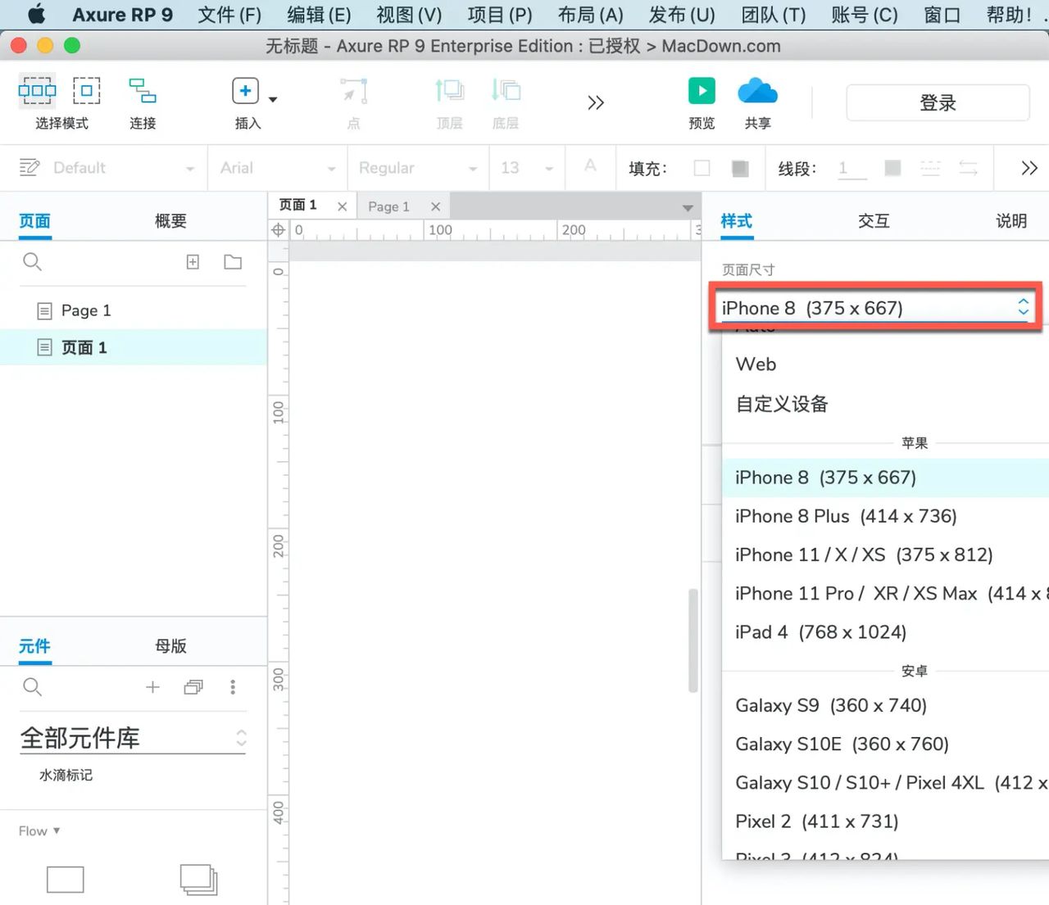Open the library options three-dots menu
This screenshot has width=1049, height=905.
(233, 687)
